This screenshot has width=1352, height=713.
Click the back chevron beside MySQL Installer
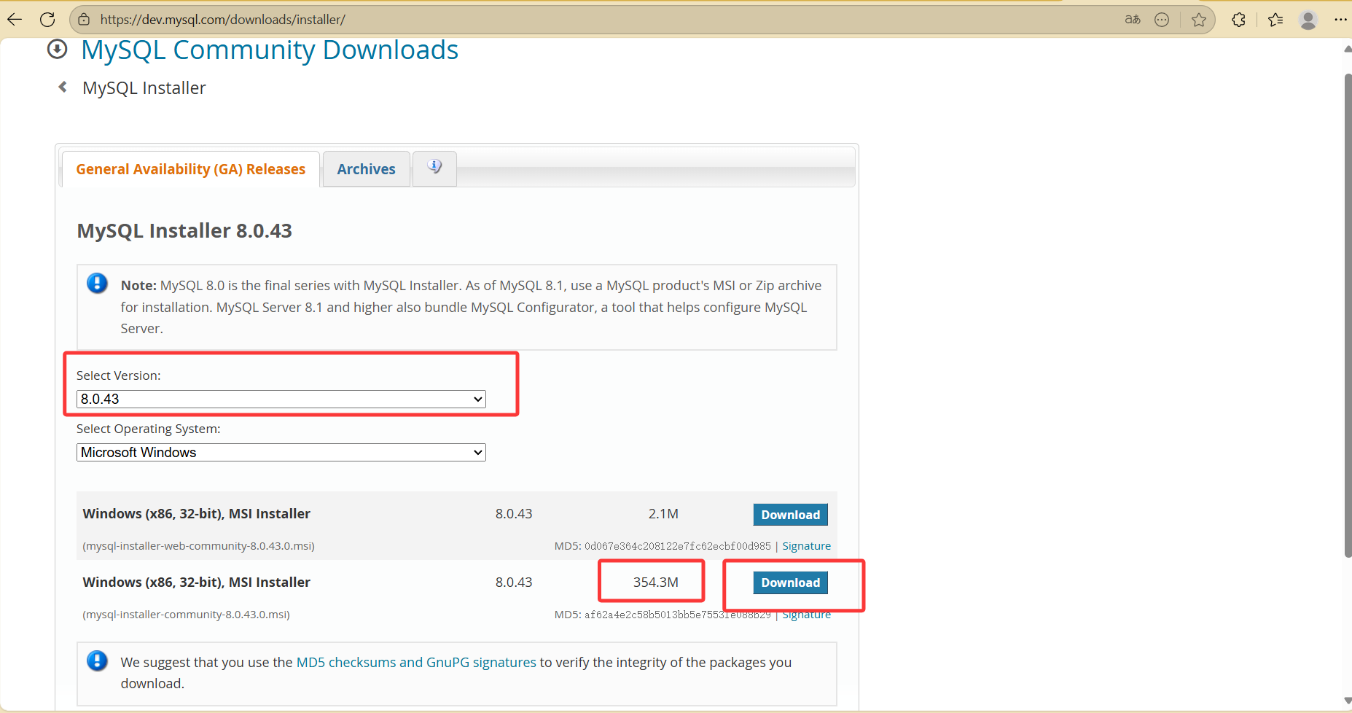63,87
